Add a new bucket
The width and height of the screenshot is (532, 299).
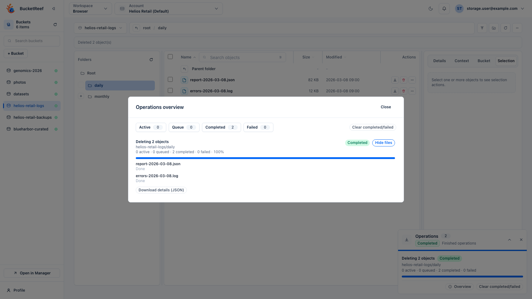coord(16,54)
